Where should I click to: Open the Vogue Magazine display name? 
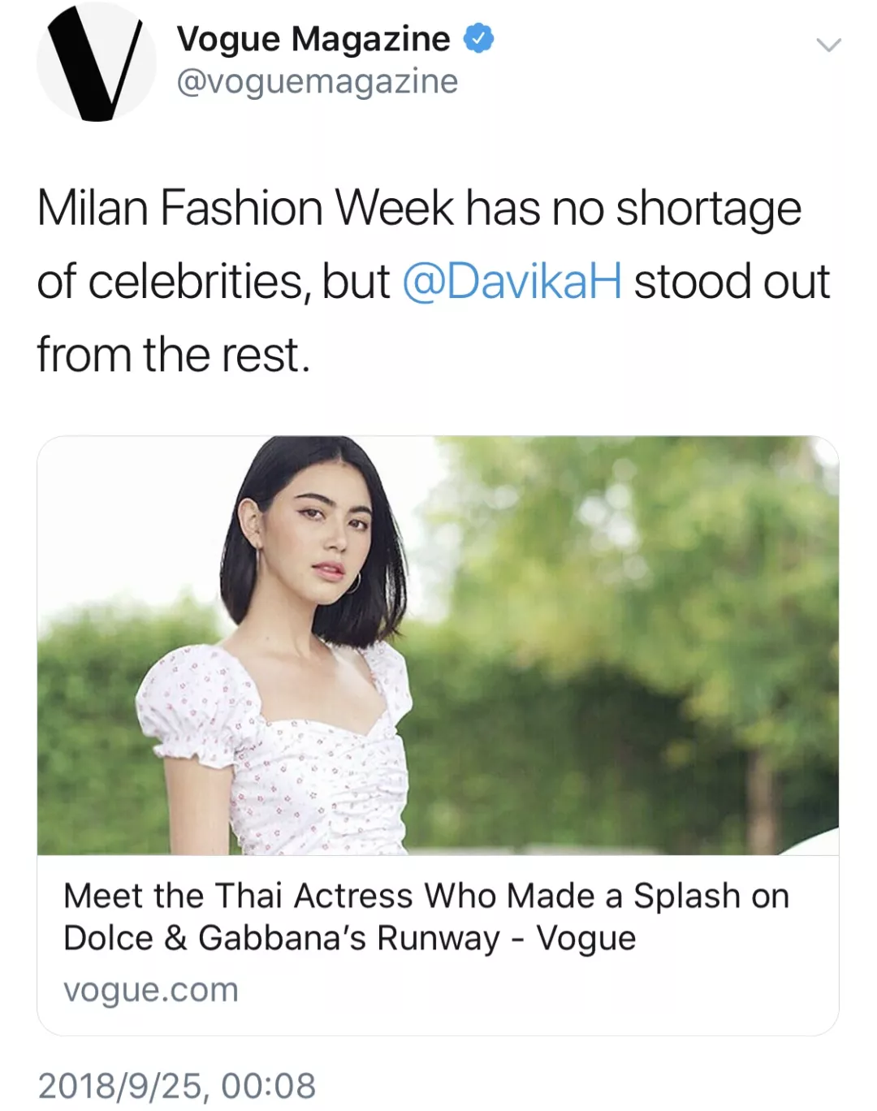click(x=313, y=38)
